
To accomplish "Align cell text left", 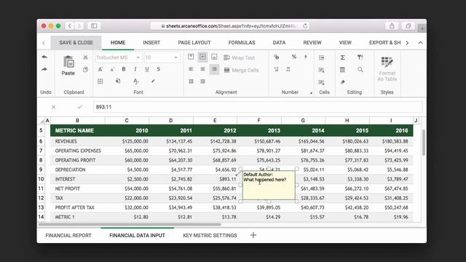I will [x=191, y=69].
